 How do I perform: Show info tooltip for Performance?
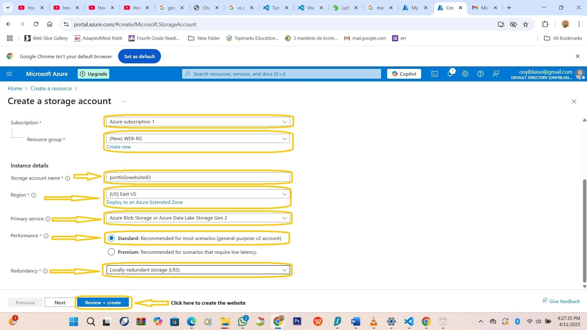46,236
